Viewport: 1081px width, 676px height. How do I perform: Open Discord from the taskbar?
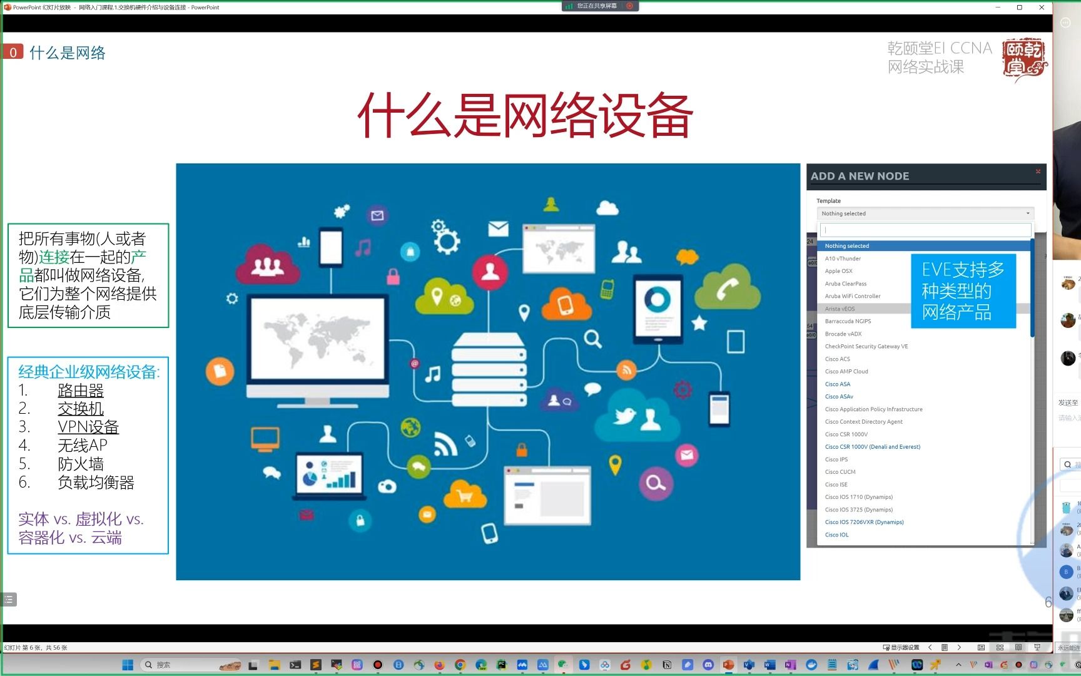pos(708,665)
